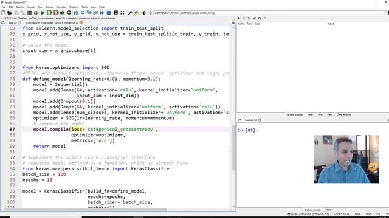Run selection or current line icon
Image resolution: width=389 pixels, height=218 pixels.
pyautogui.click(x=62, y=13)
